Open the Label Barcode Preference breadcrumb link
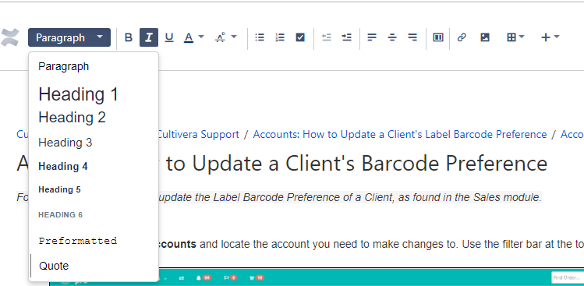Viewport: 584px width, 286px height. [400, 135]
